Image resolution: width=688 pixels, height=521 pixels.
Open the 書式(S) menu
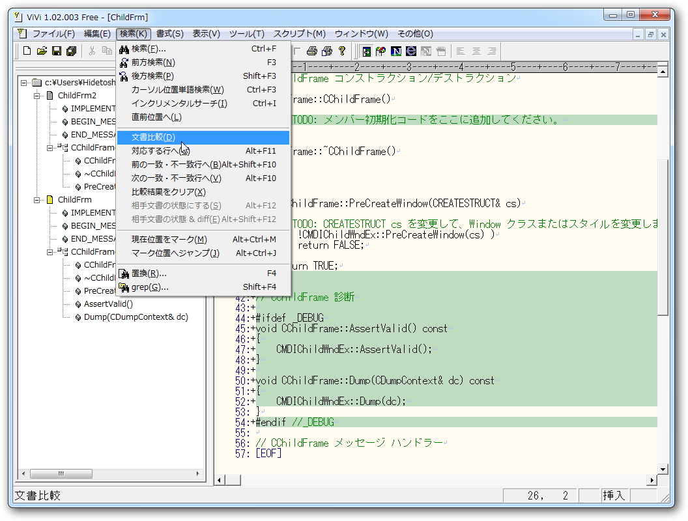point(170,34)
